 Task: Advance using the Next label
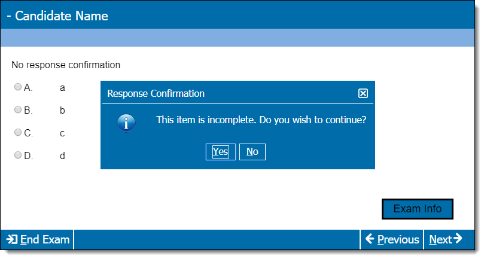click(440, 239)
